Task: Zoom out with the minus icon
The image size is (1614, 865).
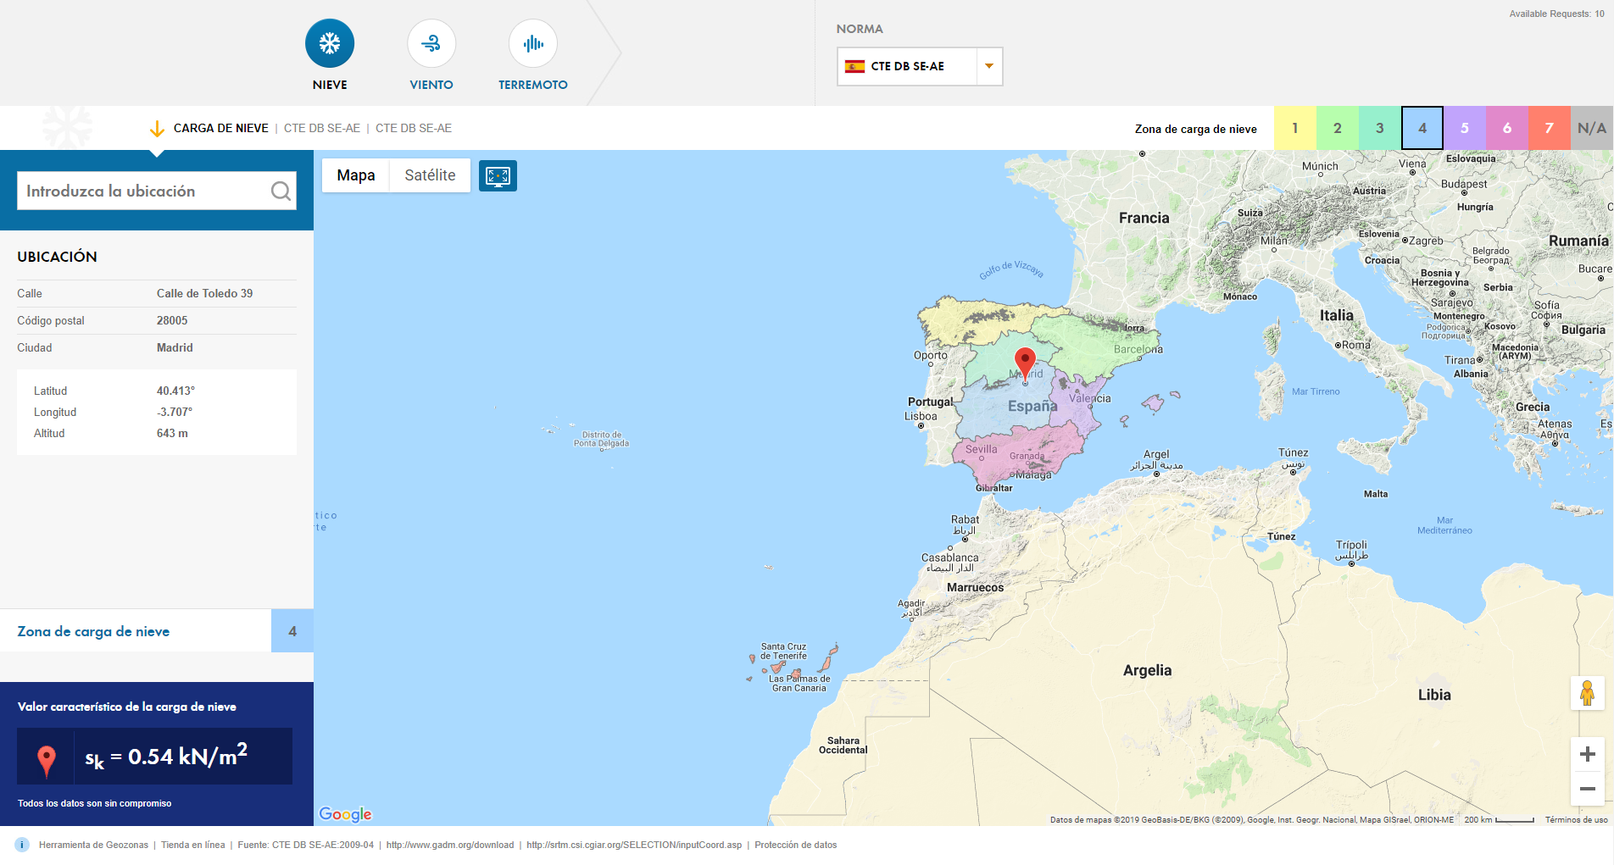Action: point(1587,789)
